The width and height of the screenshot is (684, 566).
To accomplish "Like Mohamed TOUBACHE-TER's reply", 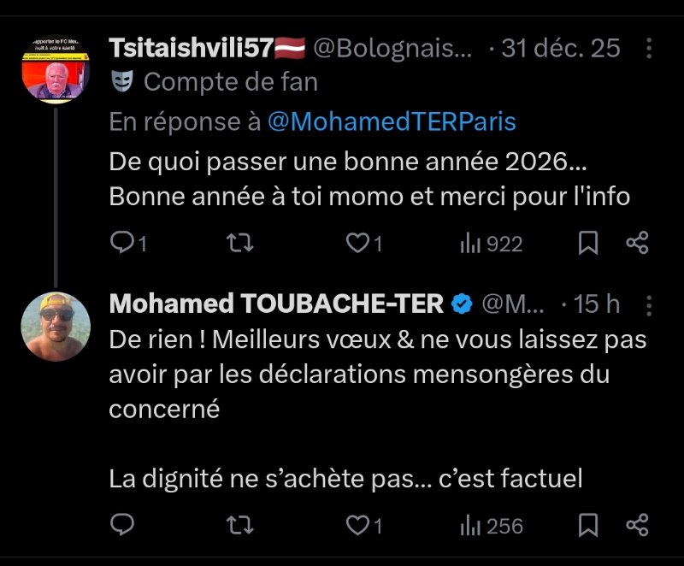I will tap(357, 525).
